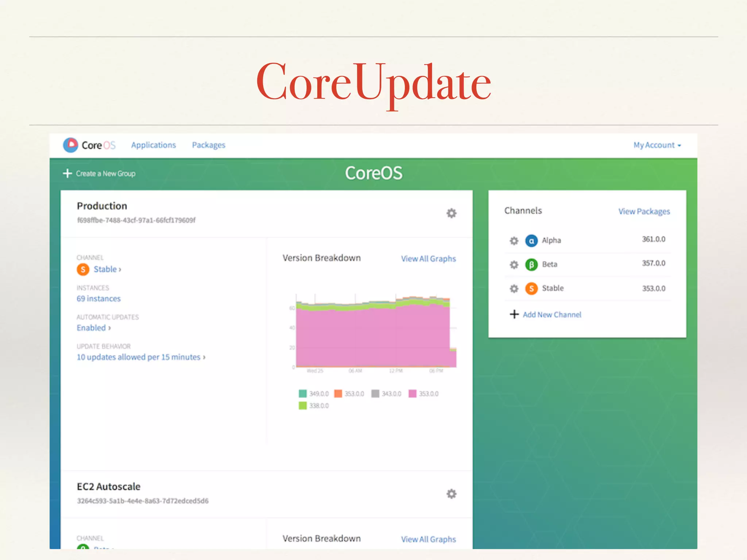Click View All Graphs in EC2 Autoscale
This screenshot has width=747, height=560.
[429, 539]
